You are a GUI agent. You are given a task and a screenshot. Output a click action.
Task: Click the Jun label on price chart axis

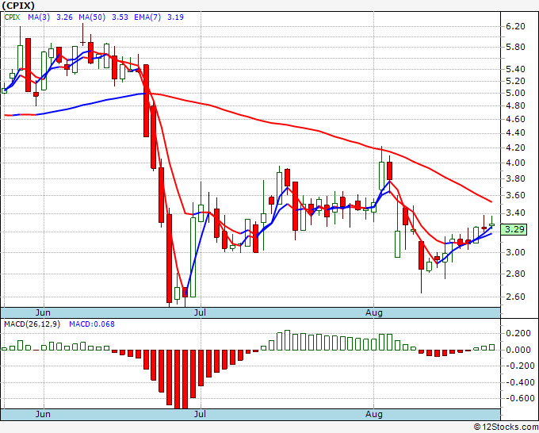(43, 312)
